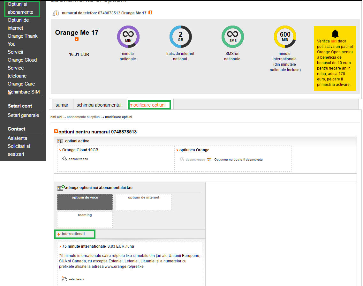Image resolution: width=363 pixels, height=286 pixels.
Task: Click the "16,31 EUR" plan price
Action: pyautogui.click(x=79, y=54)
